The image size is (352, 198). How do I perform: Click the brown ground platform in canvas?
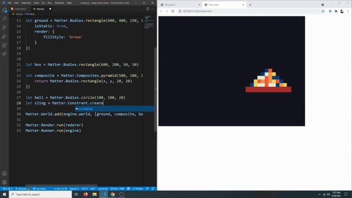coord(268,90)
